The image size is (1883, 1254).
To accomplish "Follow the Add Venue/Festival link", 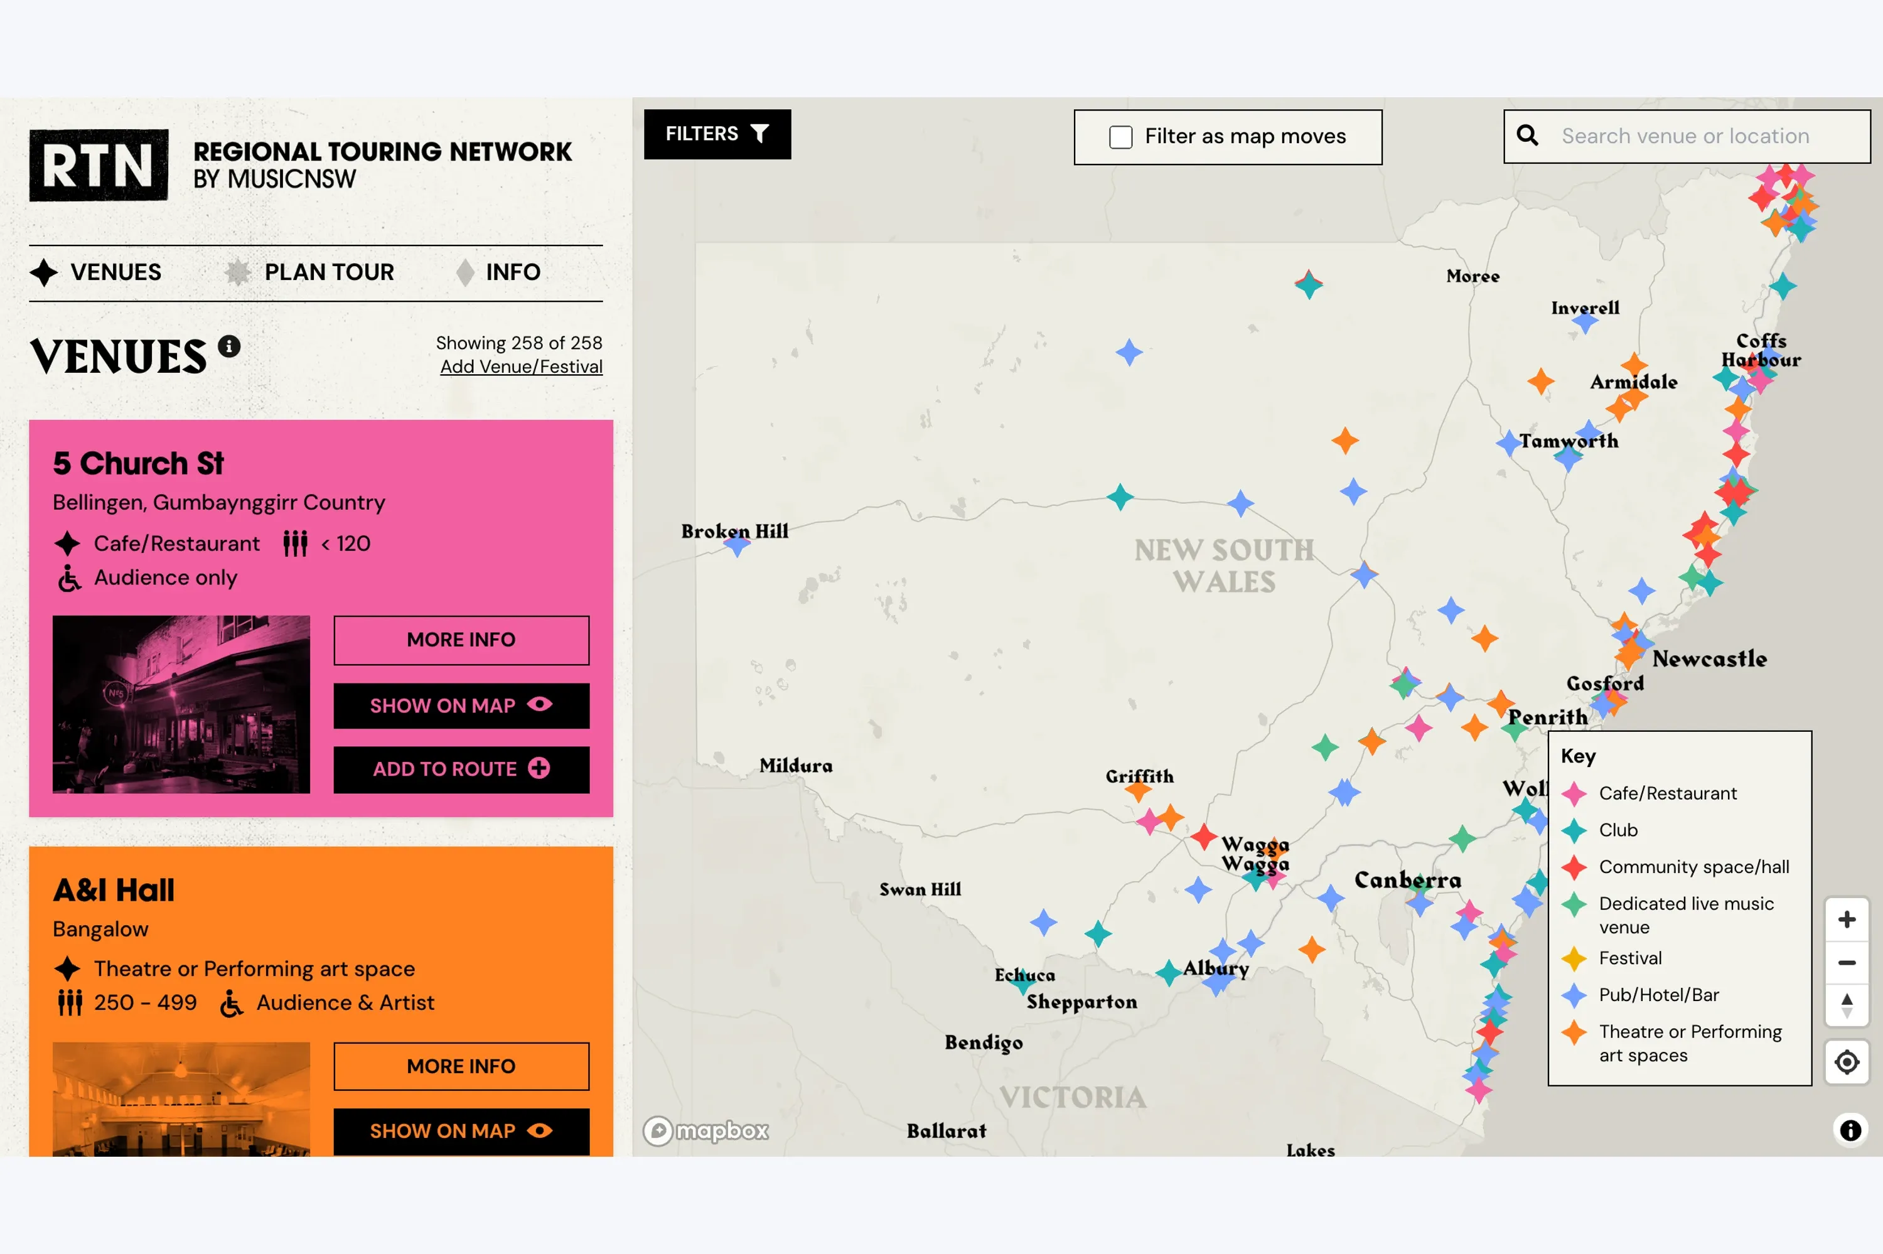I will point(522,367).
